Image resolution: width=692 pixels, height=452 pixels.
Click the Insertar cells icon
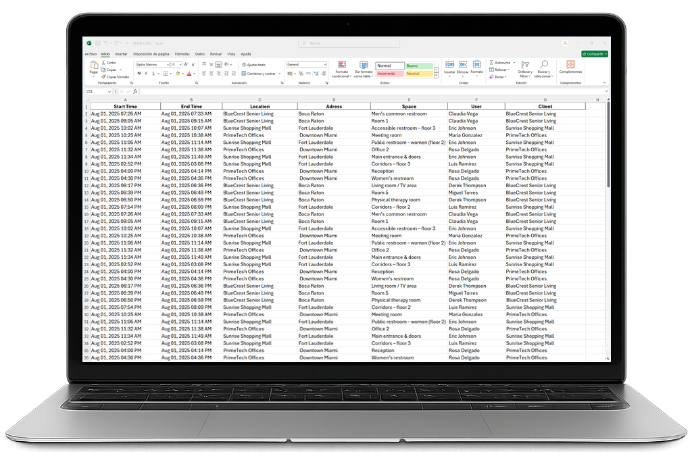tap(449, 64)
